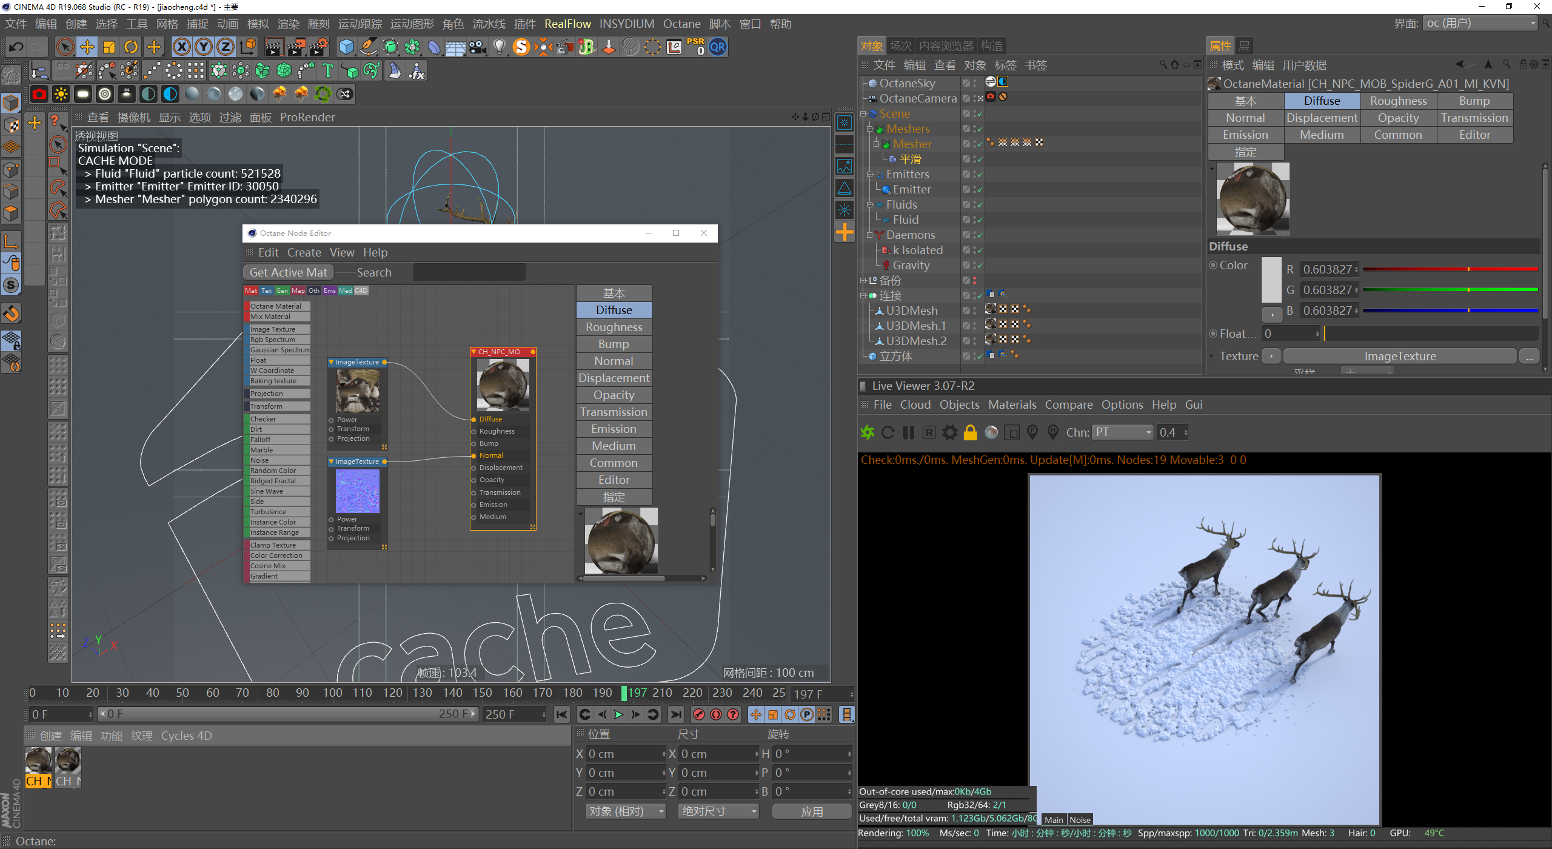Toggle the Diffuse Float radio button
The image size is (1552, 849).
coord(1213,334)
